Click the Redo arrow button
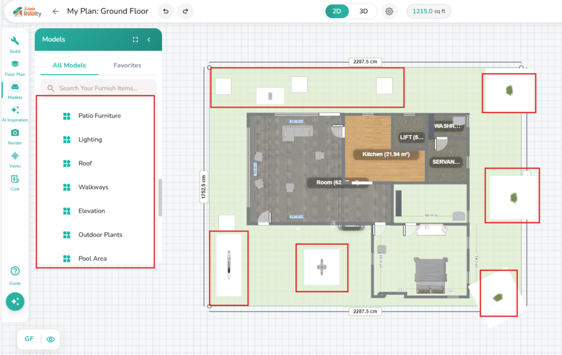 (186, 12)
